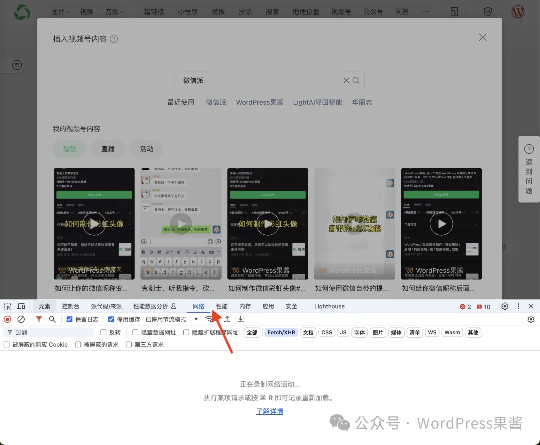Enable the 被屏蔽的请求 checkbox
Image resolution: width=540 pixels, height=445 pixels.
(78, 345)
